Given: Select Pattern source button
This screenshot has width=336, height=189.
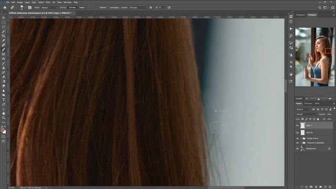Looking at the screenshot, I should pyautogui.click(x=82, y=7).
